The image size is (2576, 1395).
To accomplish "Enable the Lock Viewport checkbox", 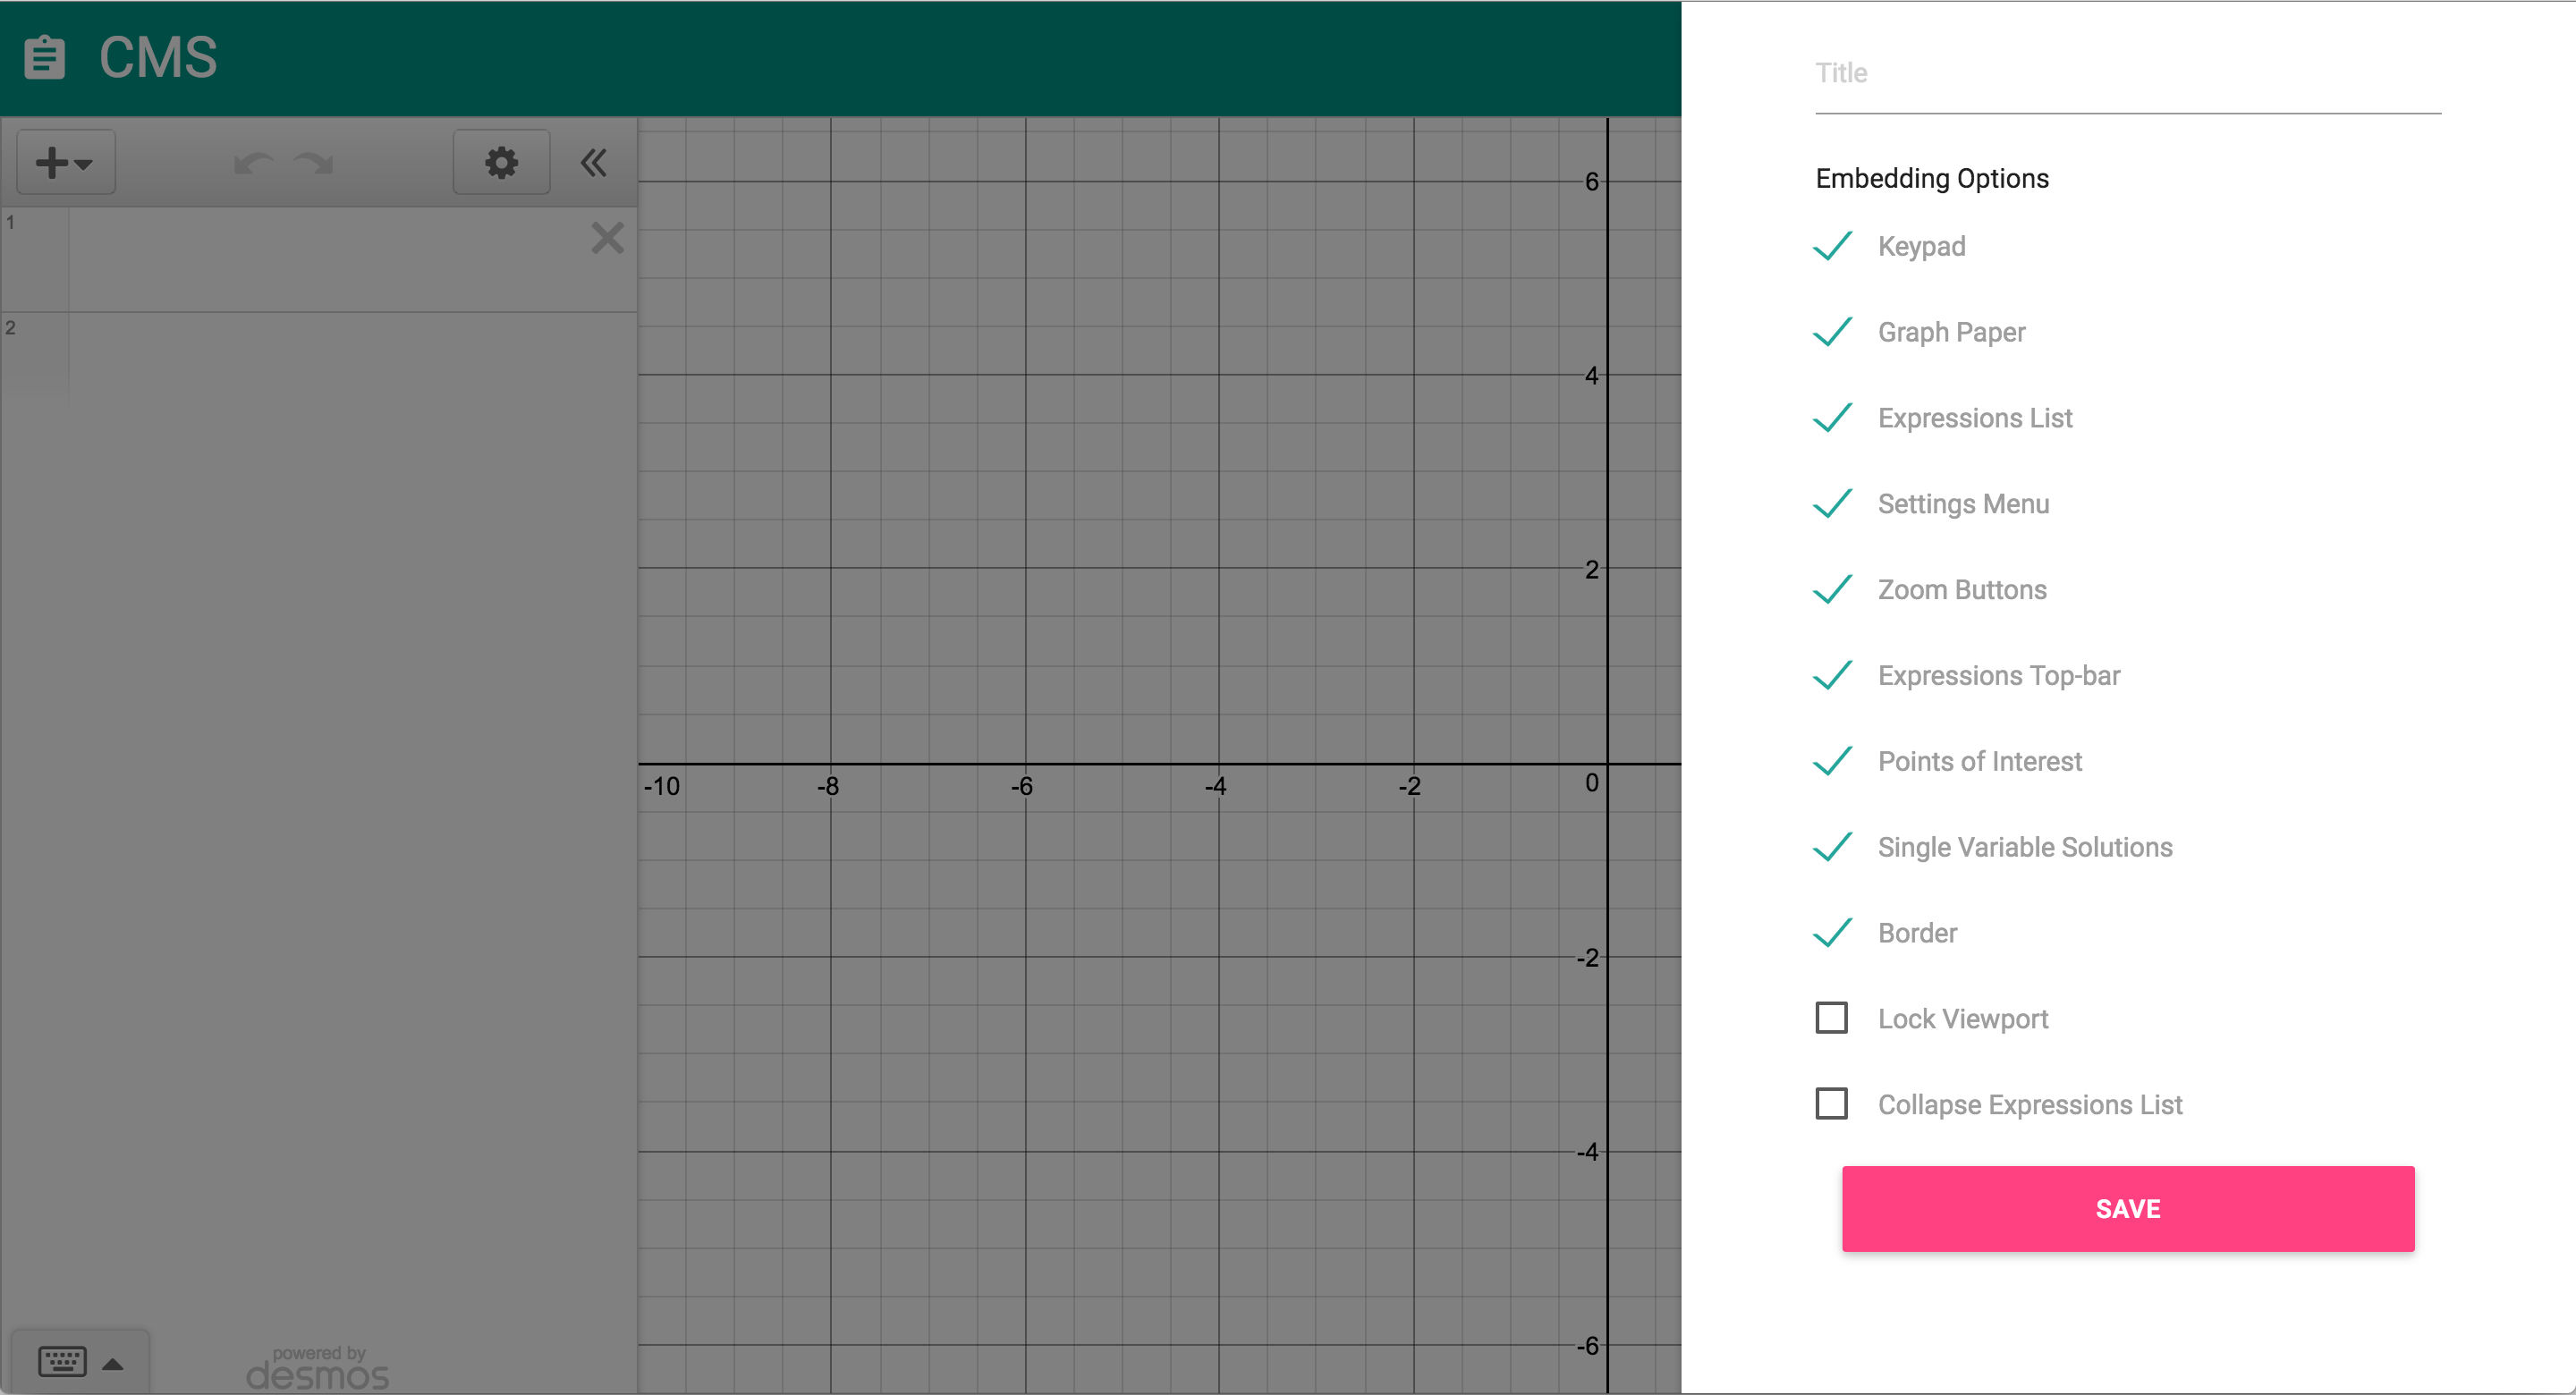I will [1831, 1018].
